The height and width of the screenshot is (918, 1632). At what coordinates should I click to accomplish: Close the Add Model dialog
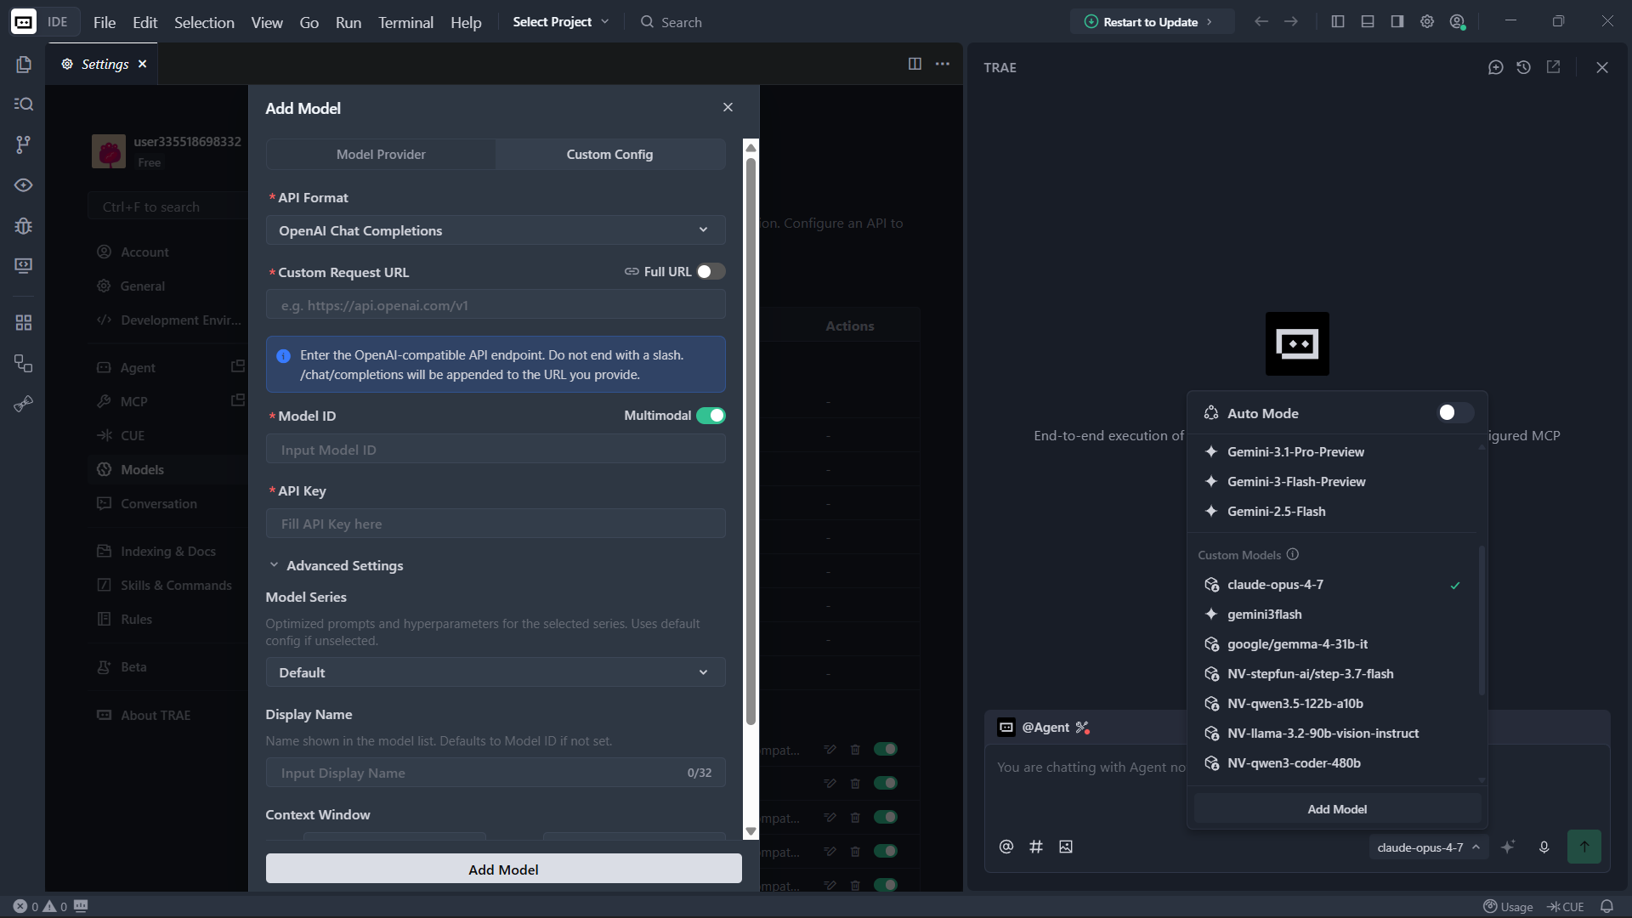[x=728, y=107]
